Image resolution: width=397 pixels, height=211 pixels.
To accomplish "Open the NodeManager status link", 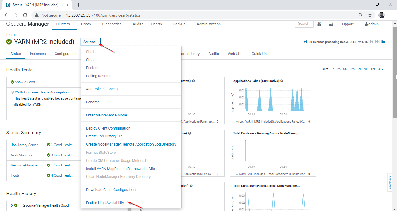I will (22, 155).
